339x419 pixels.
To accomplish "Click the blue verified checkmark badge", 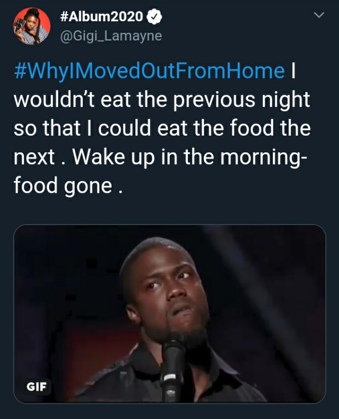I will pyautogui.click(x=154, y=17).
